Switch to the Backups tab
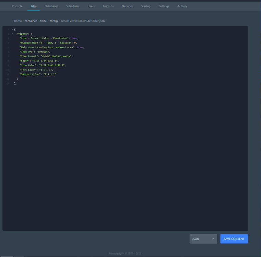Image resolution: width=261 pixels, height=257 pixels. pos(108,6)
